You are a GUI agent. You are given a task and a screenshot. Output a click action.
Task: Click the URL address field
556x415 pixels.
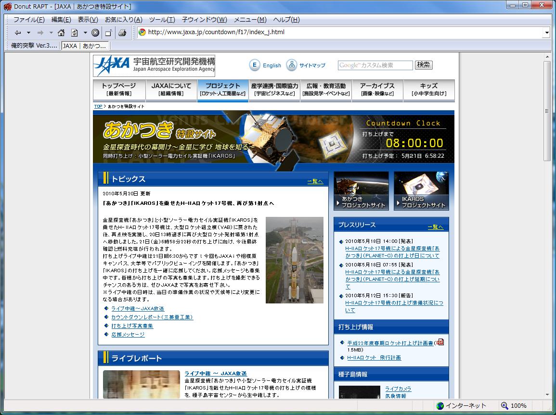pos(340,32)
